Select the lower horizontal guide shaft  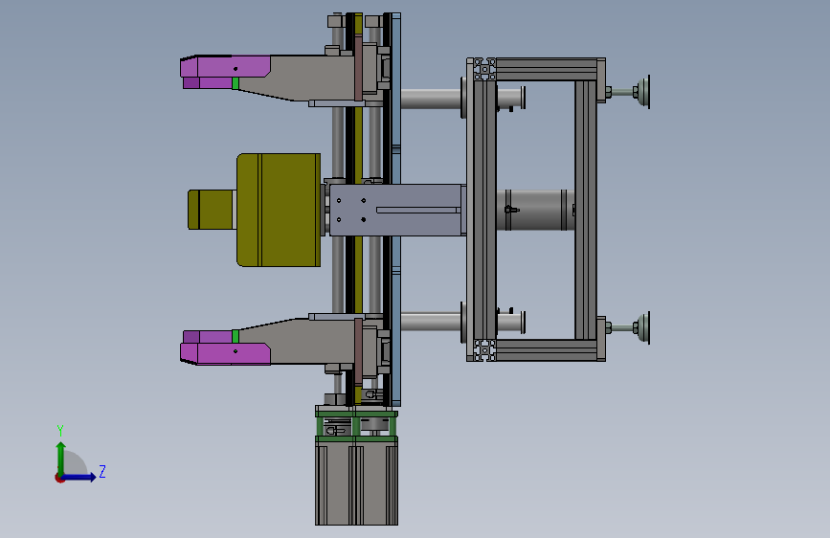(431, 323)
